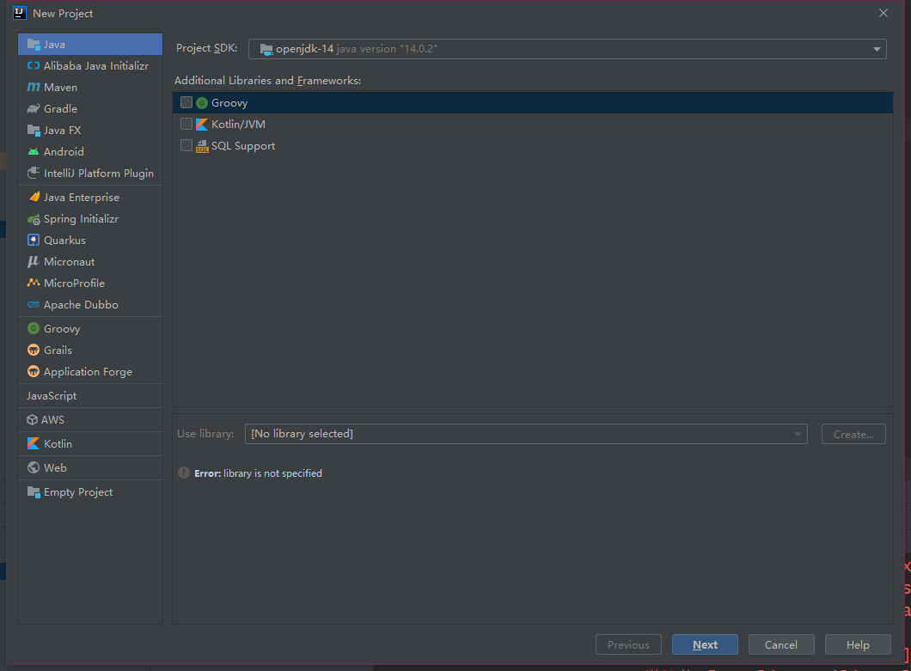Viewport: 911px width, 671px height.
Task: Click the Alibaba Java Initializr icon
Action: click(34, 65)
